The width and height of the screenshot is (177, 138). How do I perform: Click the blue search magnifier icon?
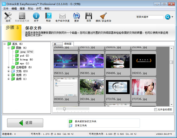[167, 17]
